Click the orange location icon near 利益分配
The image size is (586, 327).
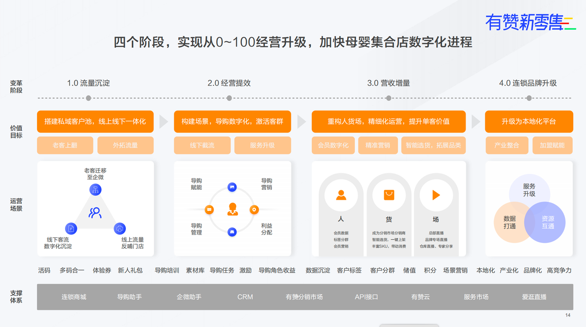(x=255, y=209)
